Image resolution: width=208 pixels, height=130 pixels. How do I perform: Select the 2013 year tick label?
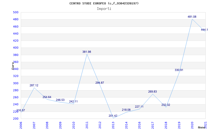(113, 125)
